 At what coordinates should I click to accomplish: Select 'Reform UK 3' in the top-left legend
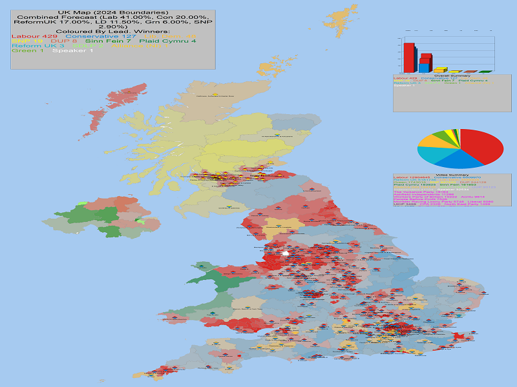38,46
